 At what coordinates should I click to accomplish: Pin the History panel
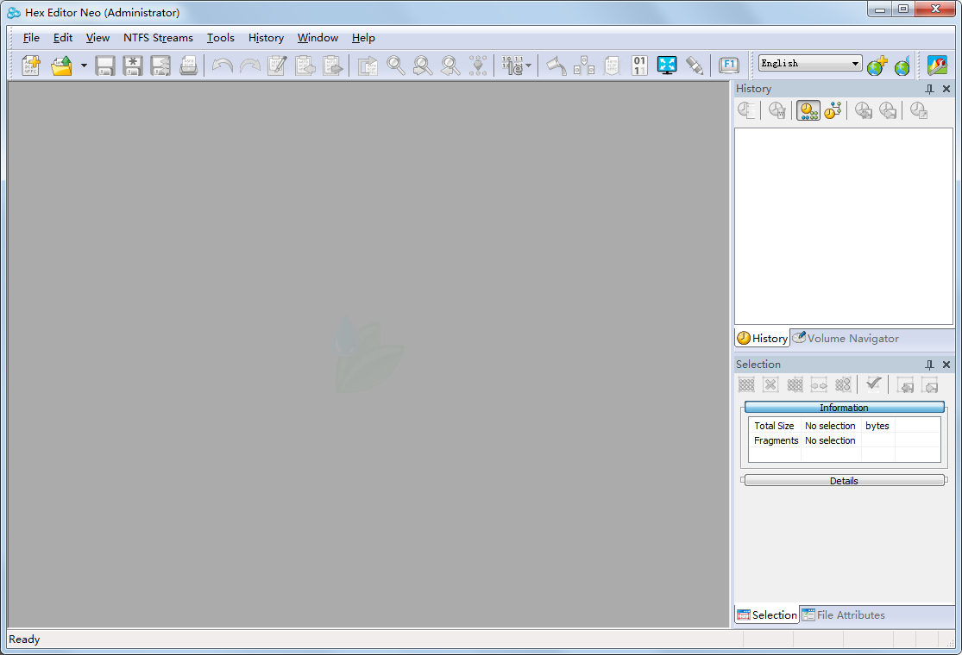[x=929, y=89]
